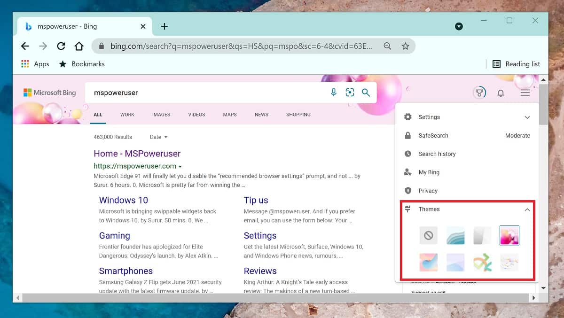Open Microsoft Rewards trophy icon
564x318 pixels.
click(x=479, y=93)
